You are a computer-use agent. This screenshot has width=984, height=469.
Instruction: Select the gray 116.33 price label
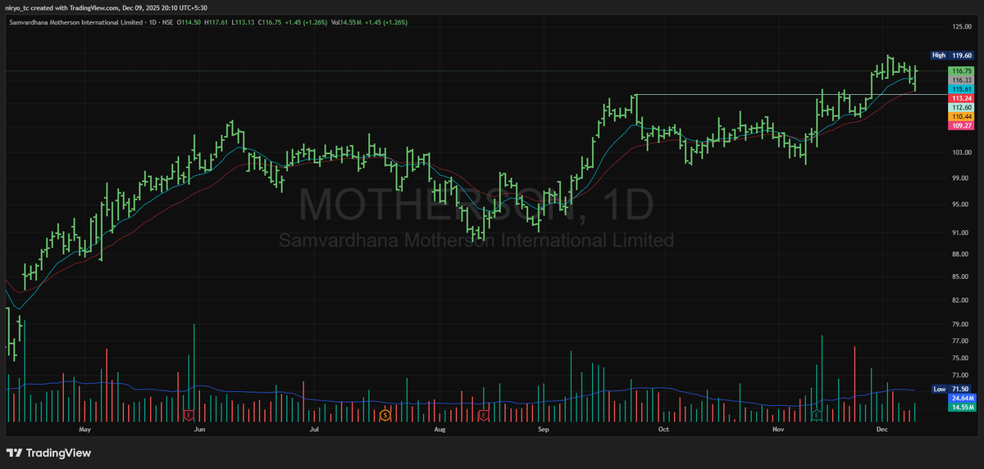click(961, 80)
